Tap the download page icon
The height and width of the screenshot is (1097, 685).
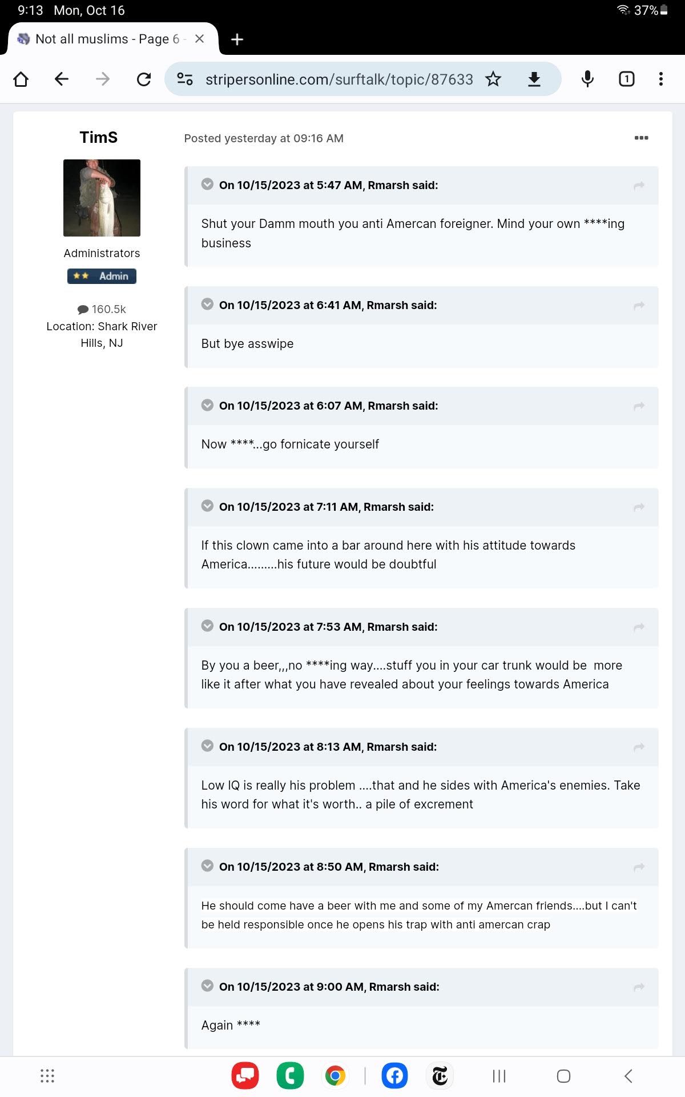(534, 79)
